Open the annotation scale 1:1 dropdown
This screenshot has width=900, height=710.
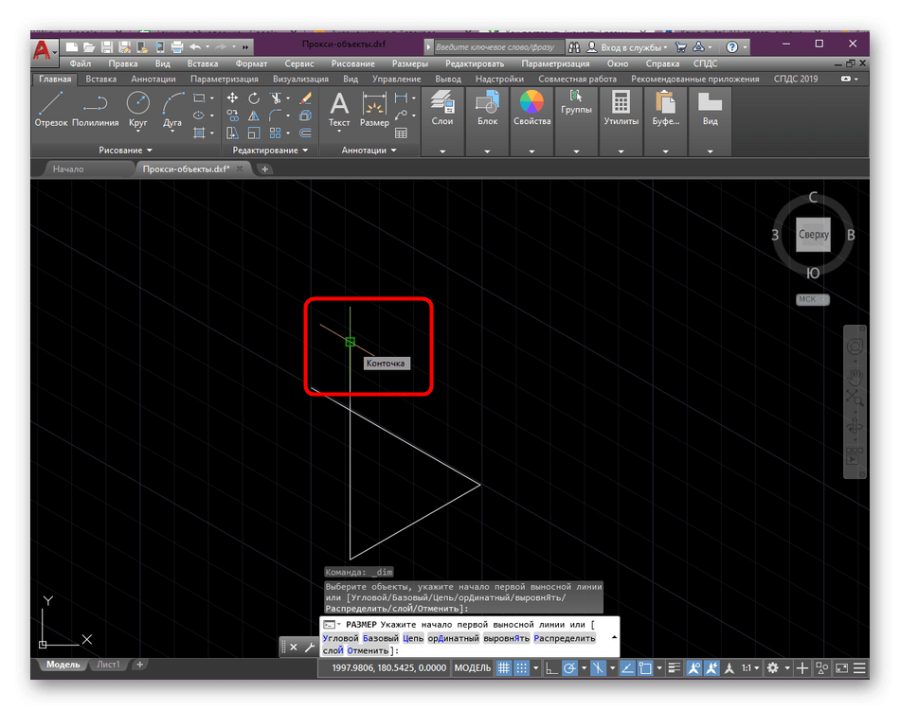[750, 668]
